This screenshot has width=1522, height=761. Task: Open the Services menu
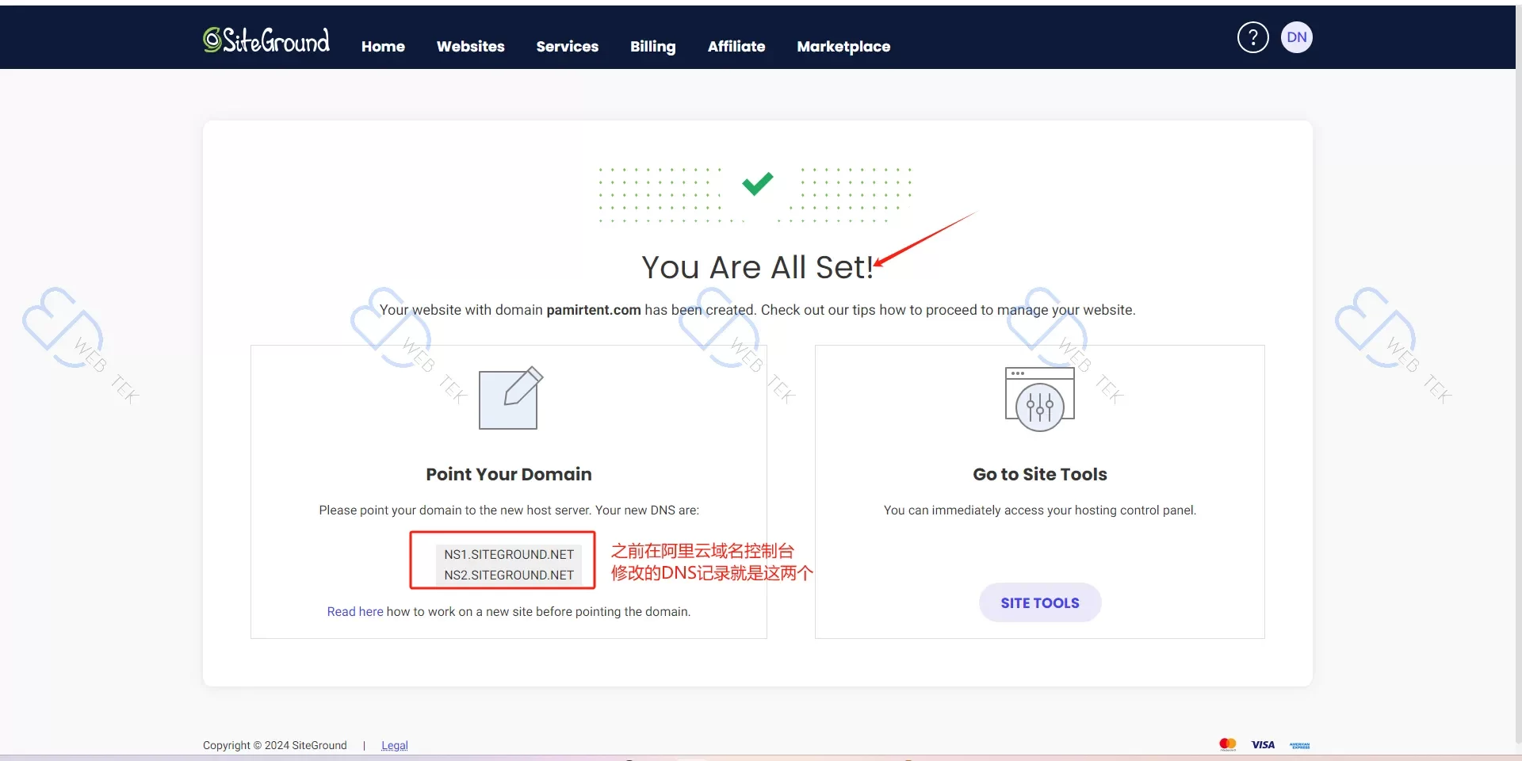568,46
